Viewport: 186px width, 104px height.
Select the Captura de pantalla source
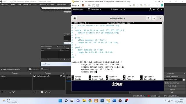point(43,76)
